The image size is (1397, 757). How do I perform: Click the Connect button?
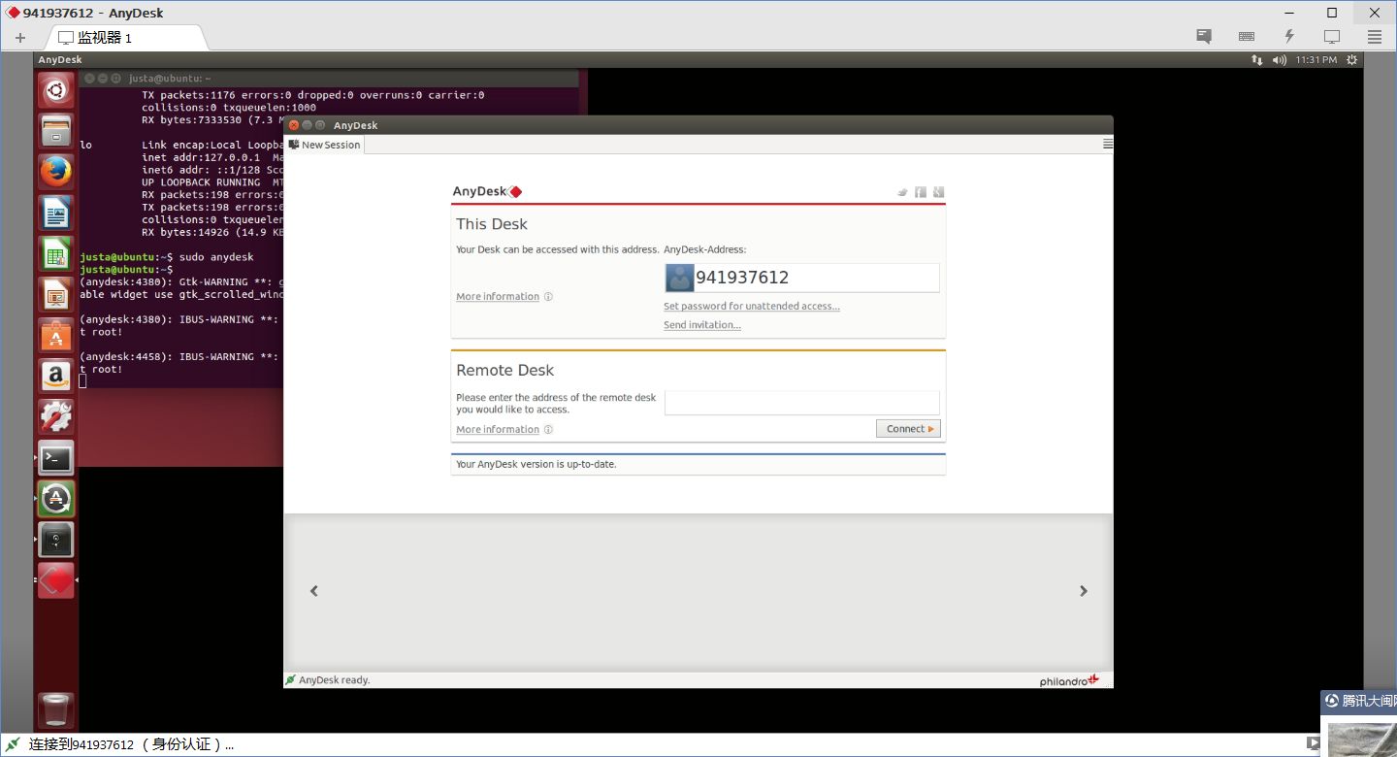(x=908, y=429)
